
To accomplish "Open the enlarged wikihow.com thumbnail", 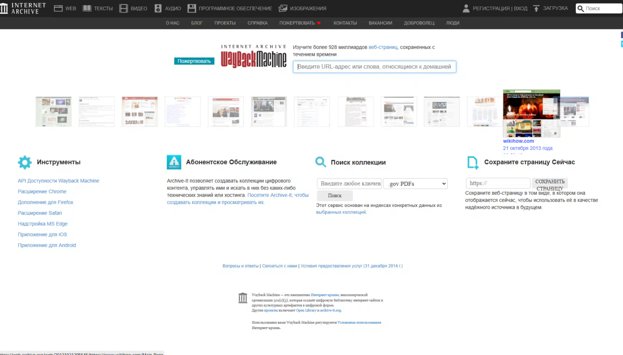I will pos(531,113).
